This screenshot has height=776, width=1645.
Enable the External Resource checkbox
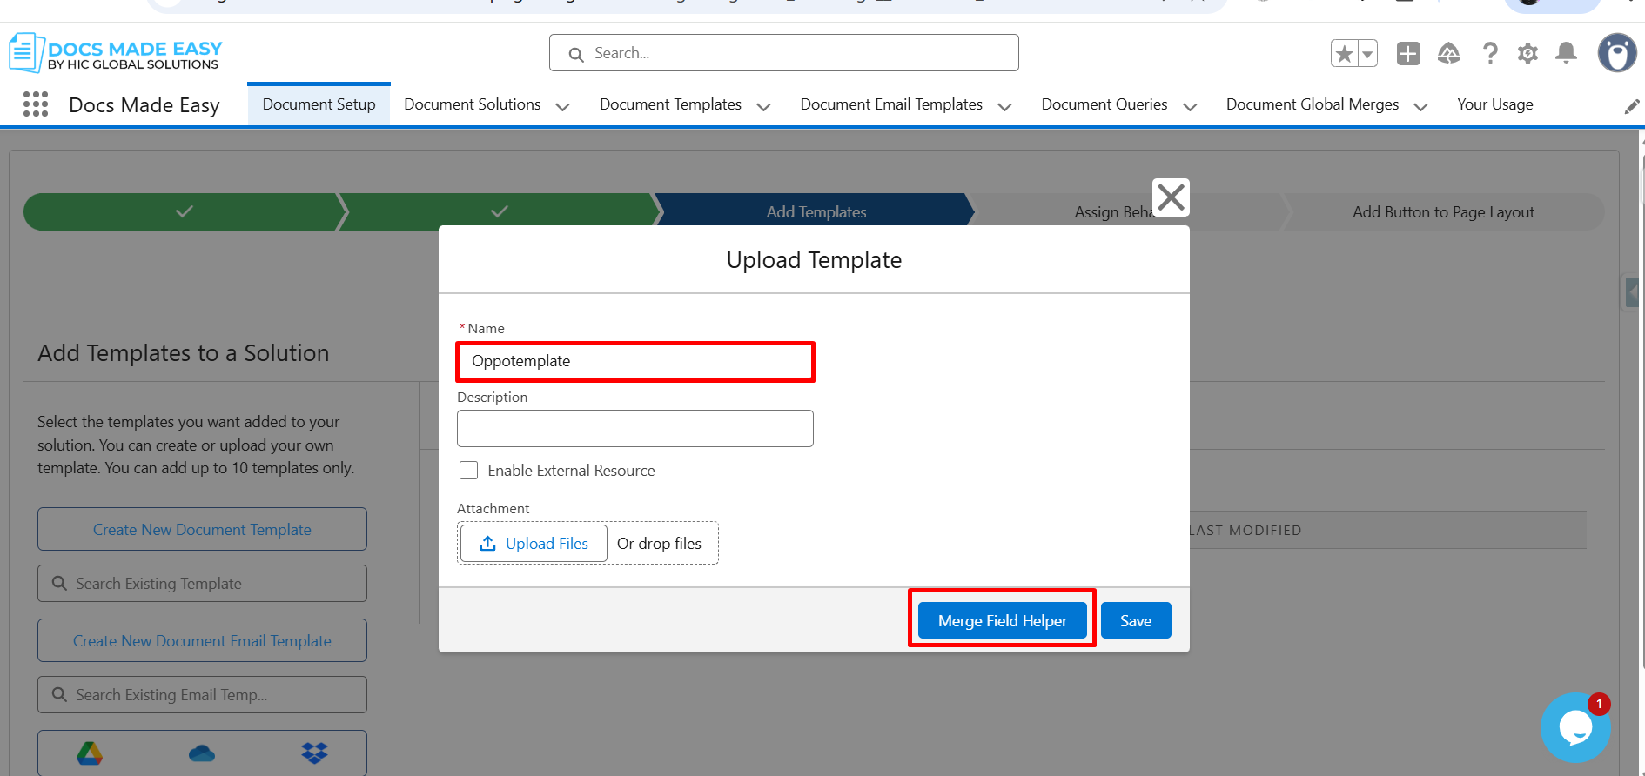click(469, 471)
